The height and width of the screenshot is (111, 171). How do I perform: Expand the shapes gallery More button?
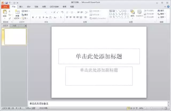tap(128, 17)
